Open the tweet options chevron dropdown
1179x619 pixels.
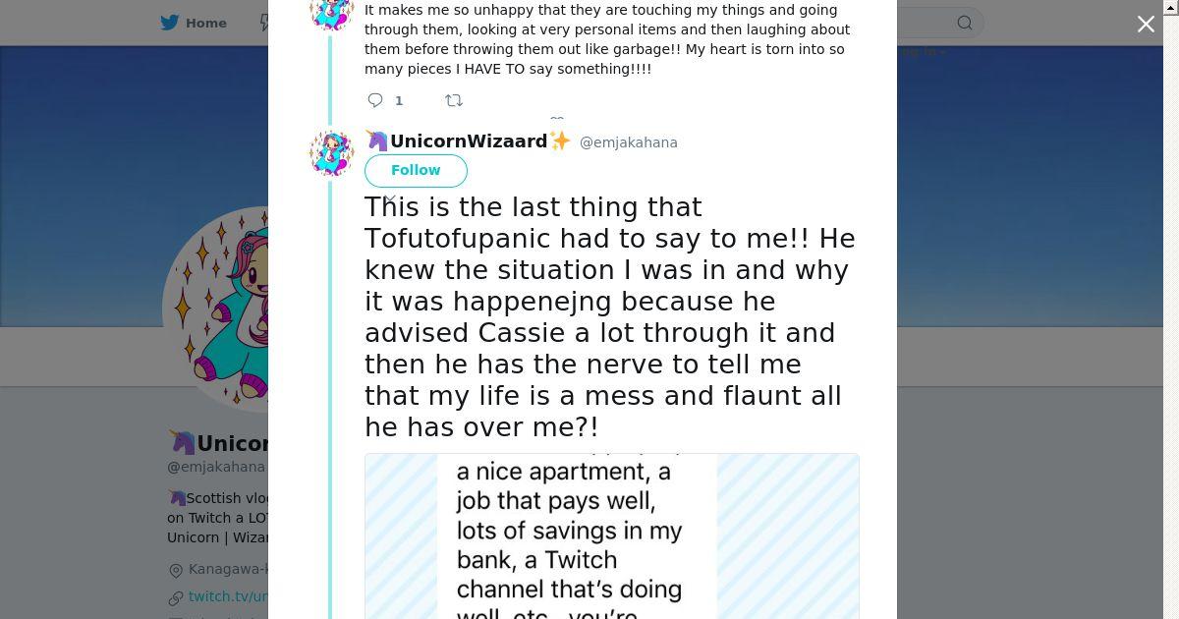(x=390, y=199)
